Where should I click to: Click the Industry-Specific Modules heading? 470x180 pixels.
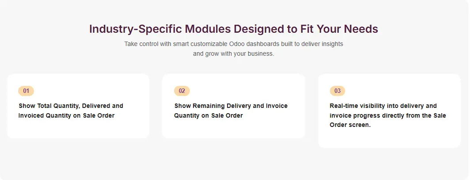[x=233, y=29]
